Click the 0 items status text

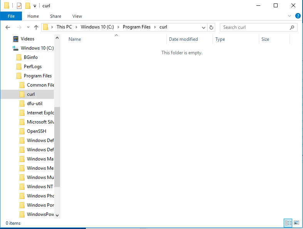[13, 223]
